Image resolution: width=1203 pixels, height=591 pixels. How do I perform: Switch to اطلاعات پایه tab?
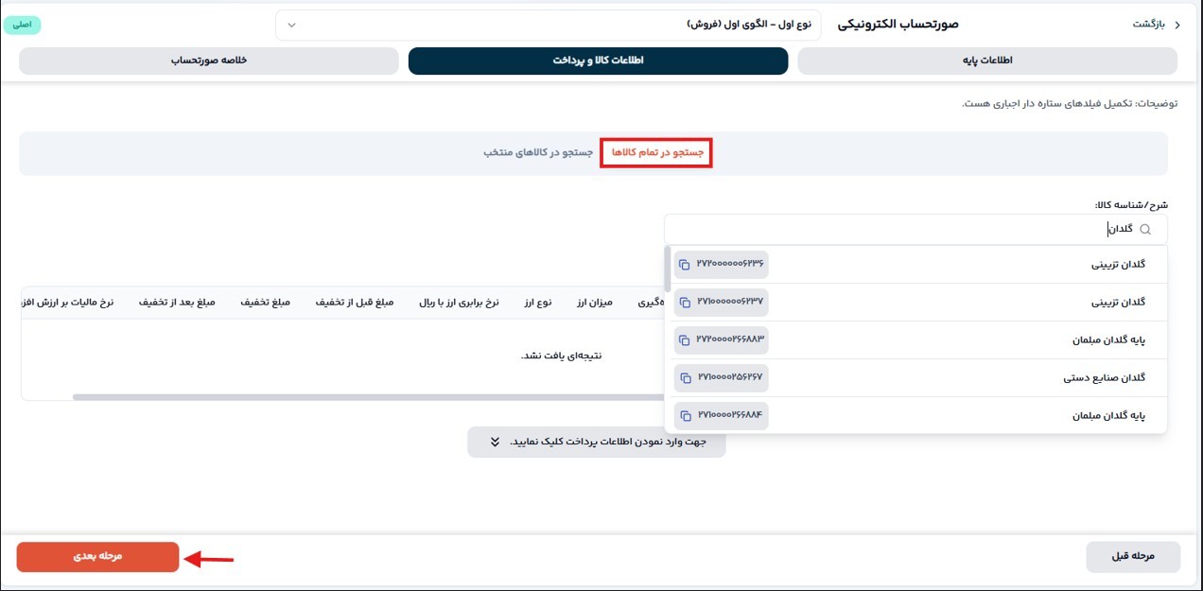986,61
